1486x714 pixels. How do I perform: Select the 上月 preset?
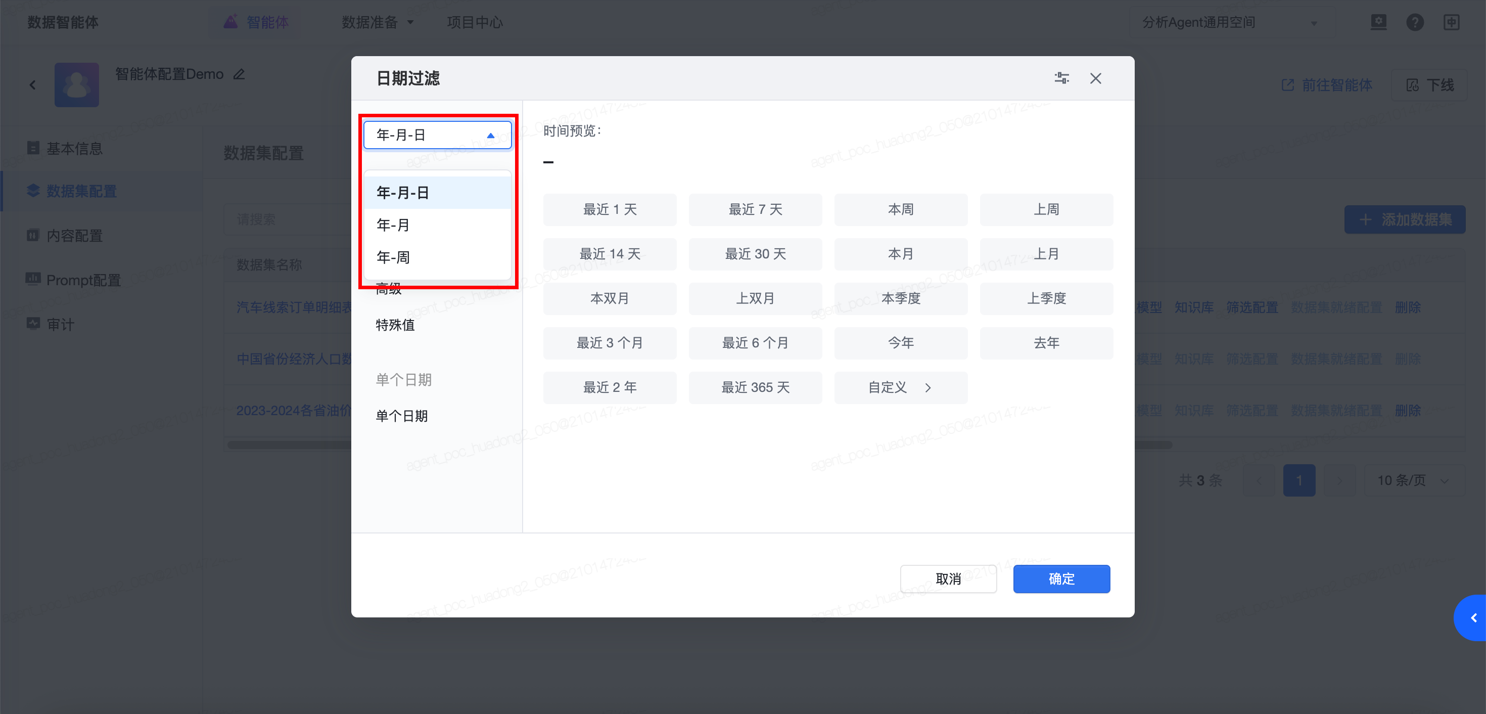(x=1046, y=254)
